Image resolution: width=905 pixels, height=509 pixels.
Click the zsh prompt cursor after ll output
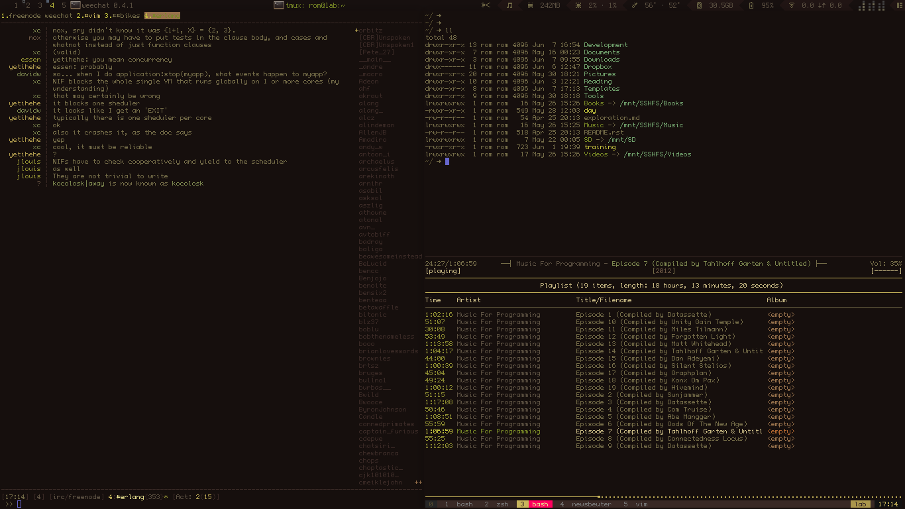tap(447, 161)
